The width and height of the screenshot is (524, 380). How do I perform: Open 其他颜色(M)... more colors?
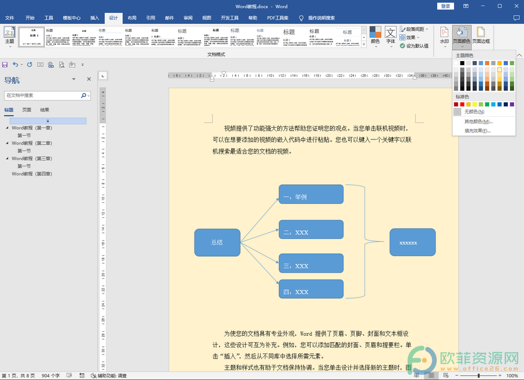[x=483, y=121]
